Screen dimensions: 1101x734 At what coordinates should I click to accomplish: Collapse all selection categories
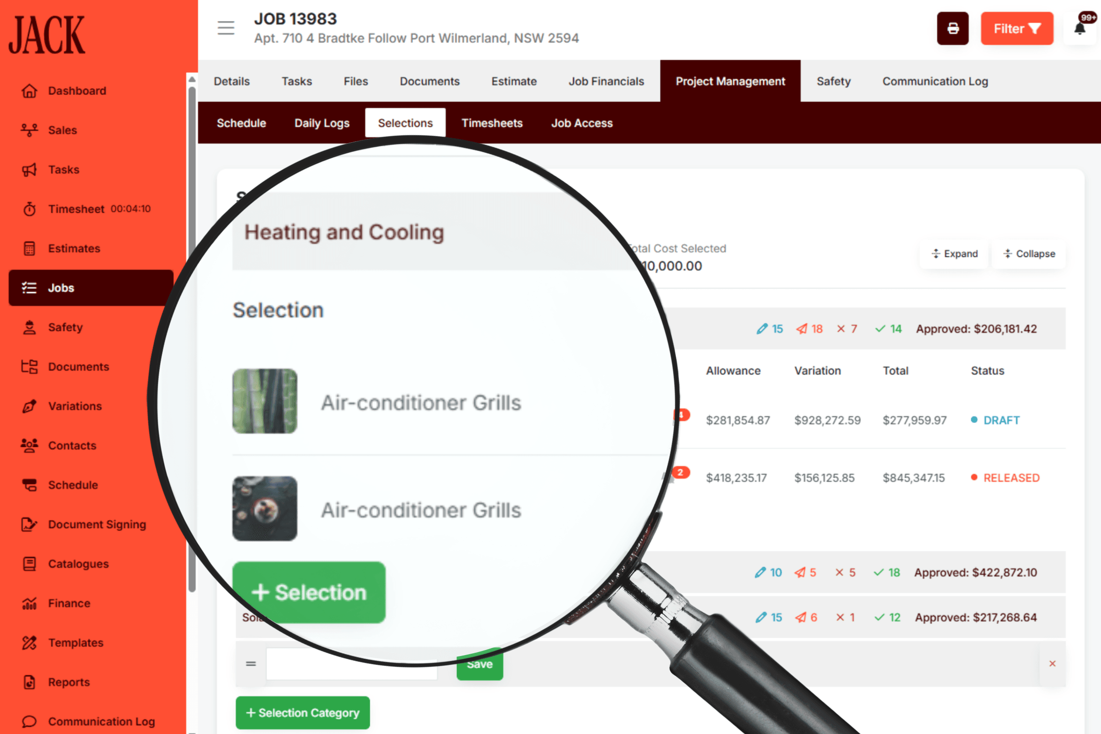pyautogui.click(x=1029, y=254)
